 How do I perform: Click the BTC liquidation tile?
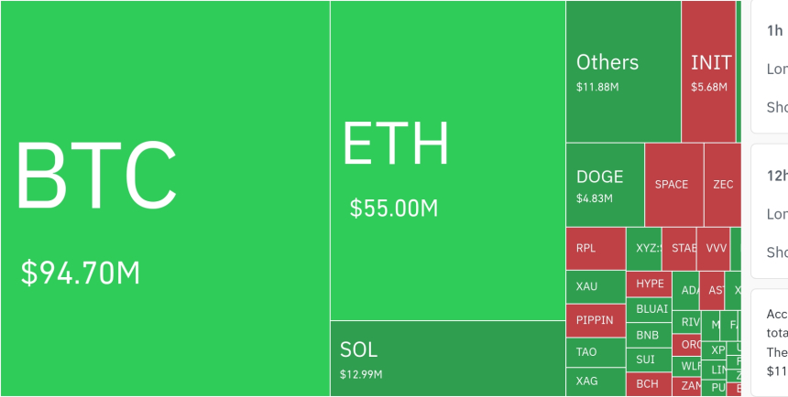(165, 198)
